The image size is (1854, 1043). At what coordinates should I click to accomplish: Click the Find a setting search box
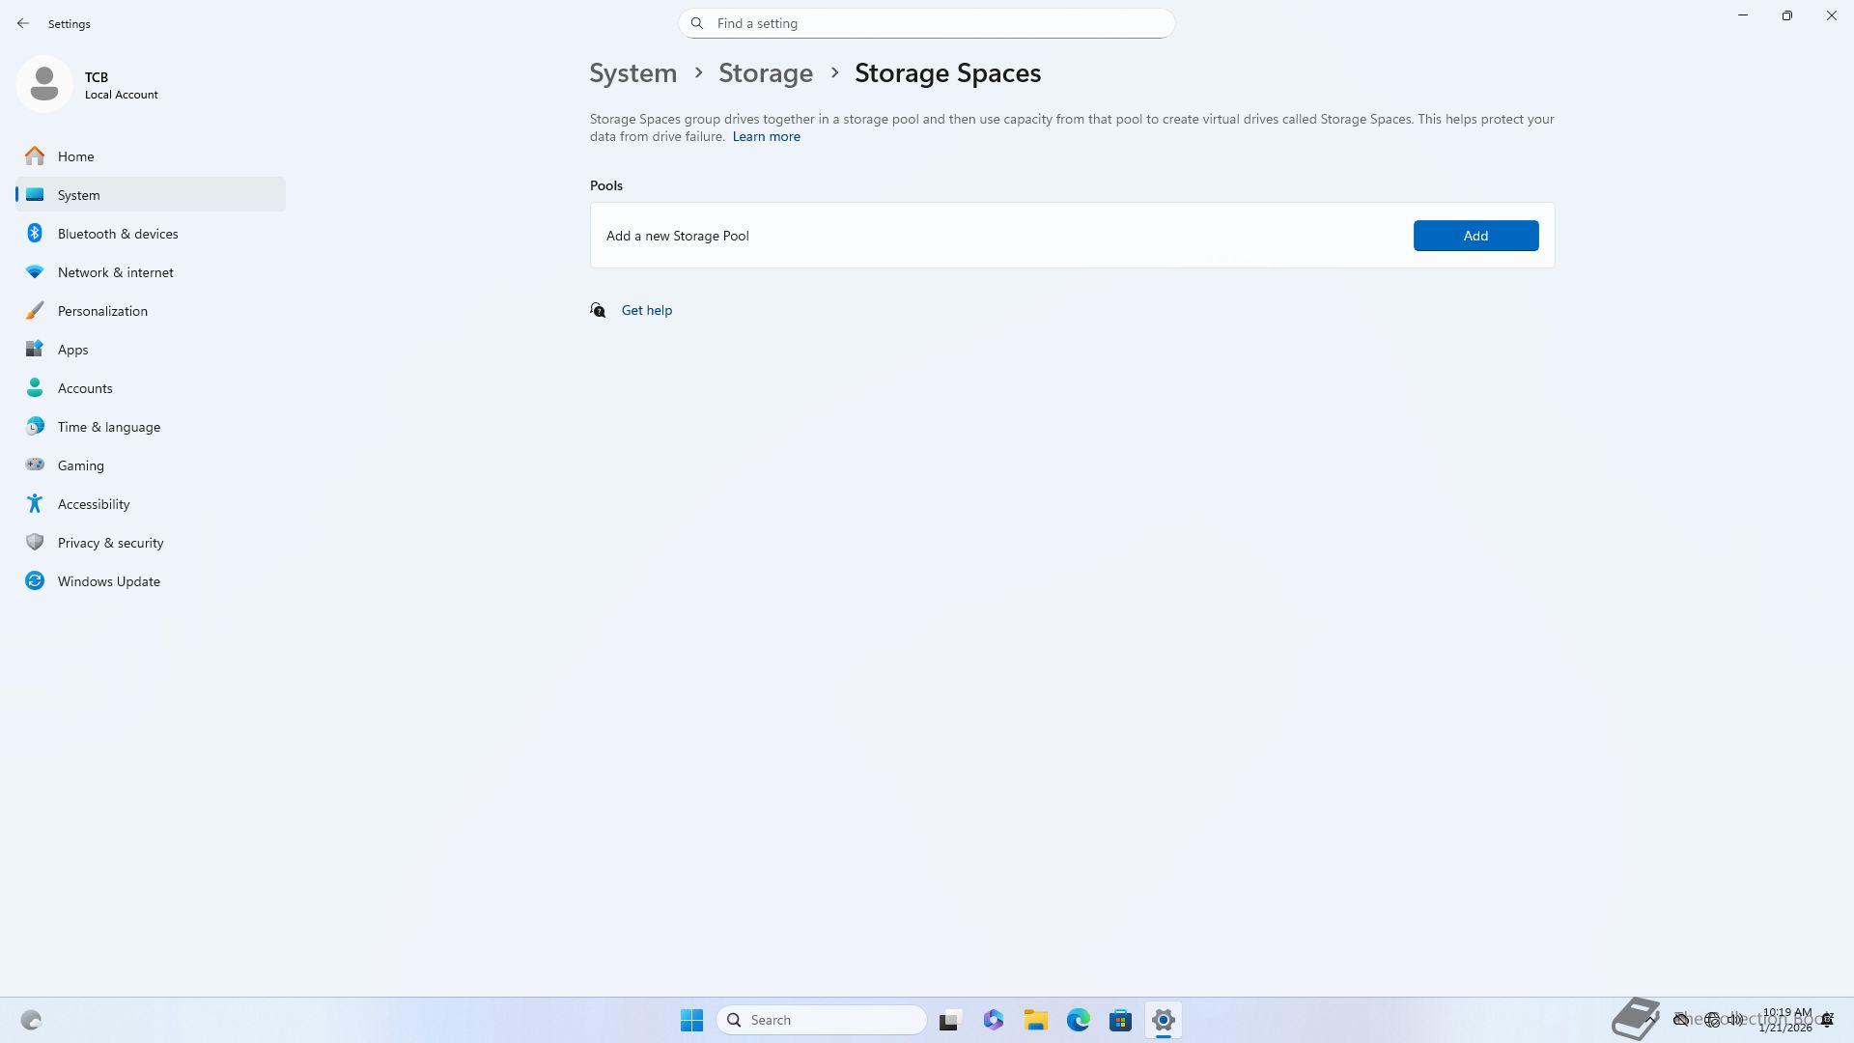(x=927, y=23)
